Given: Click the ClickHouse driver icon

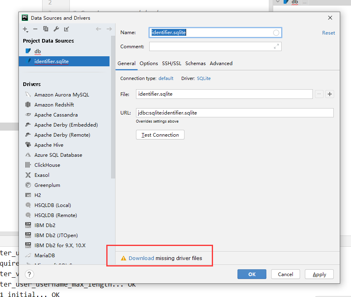Looking at the screenshot, I should click(28, 165).
